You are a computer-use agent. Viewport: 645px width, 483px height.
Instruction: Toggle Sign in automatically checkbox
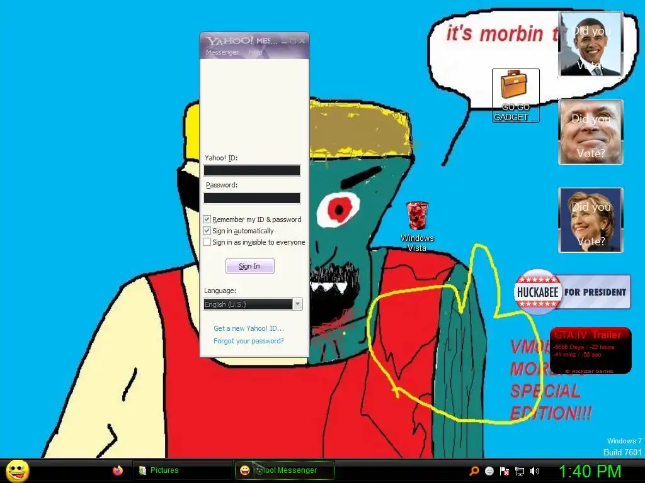207,231
